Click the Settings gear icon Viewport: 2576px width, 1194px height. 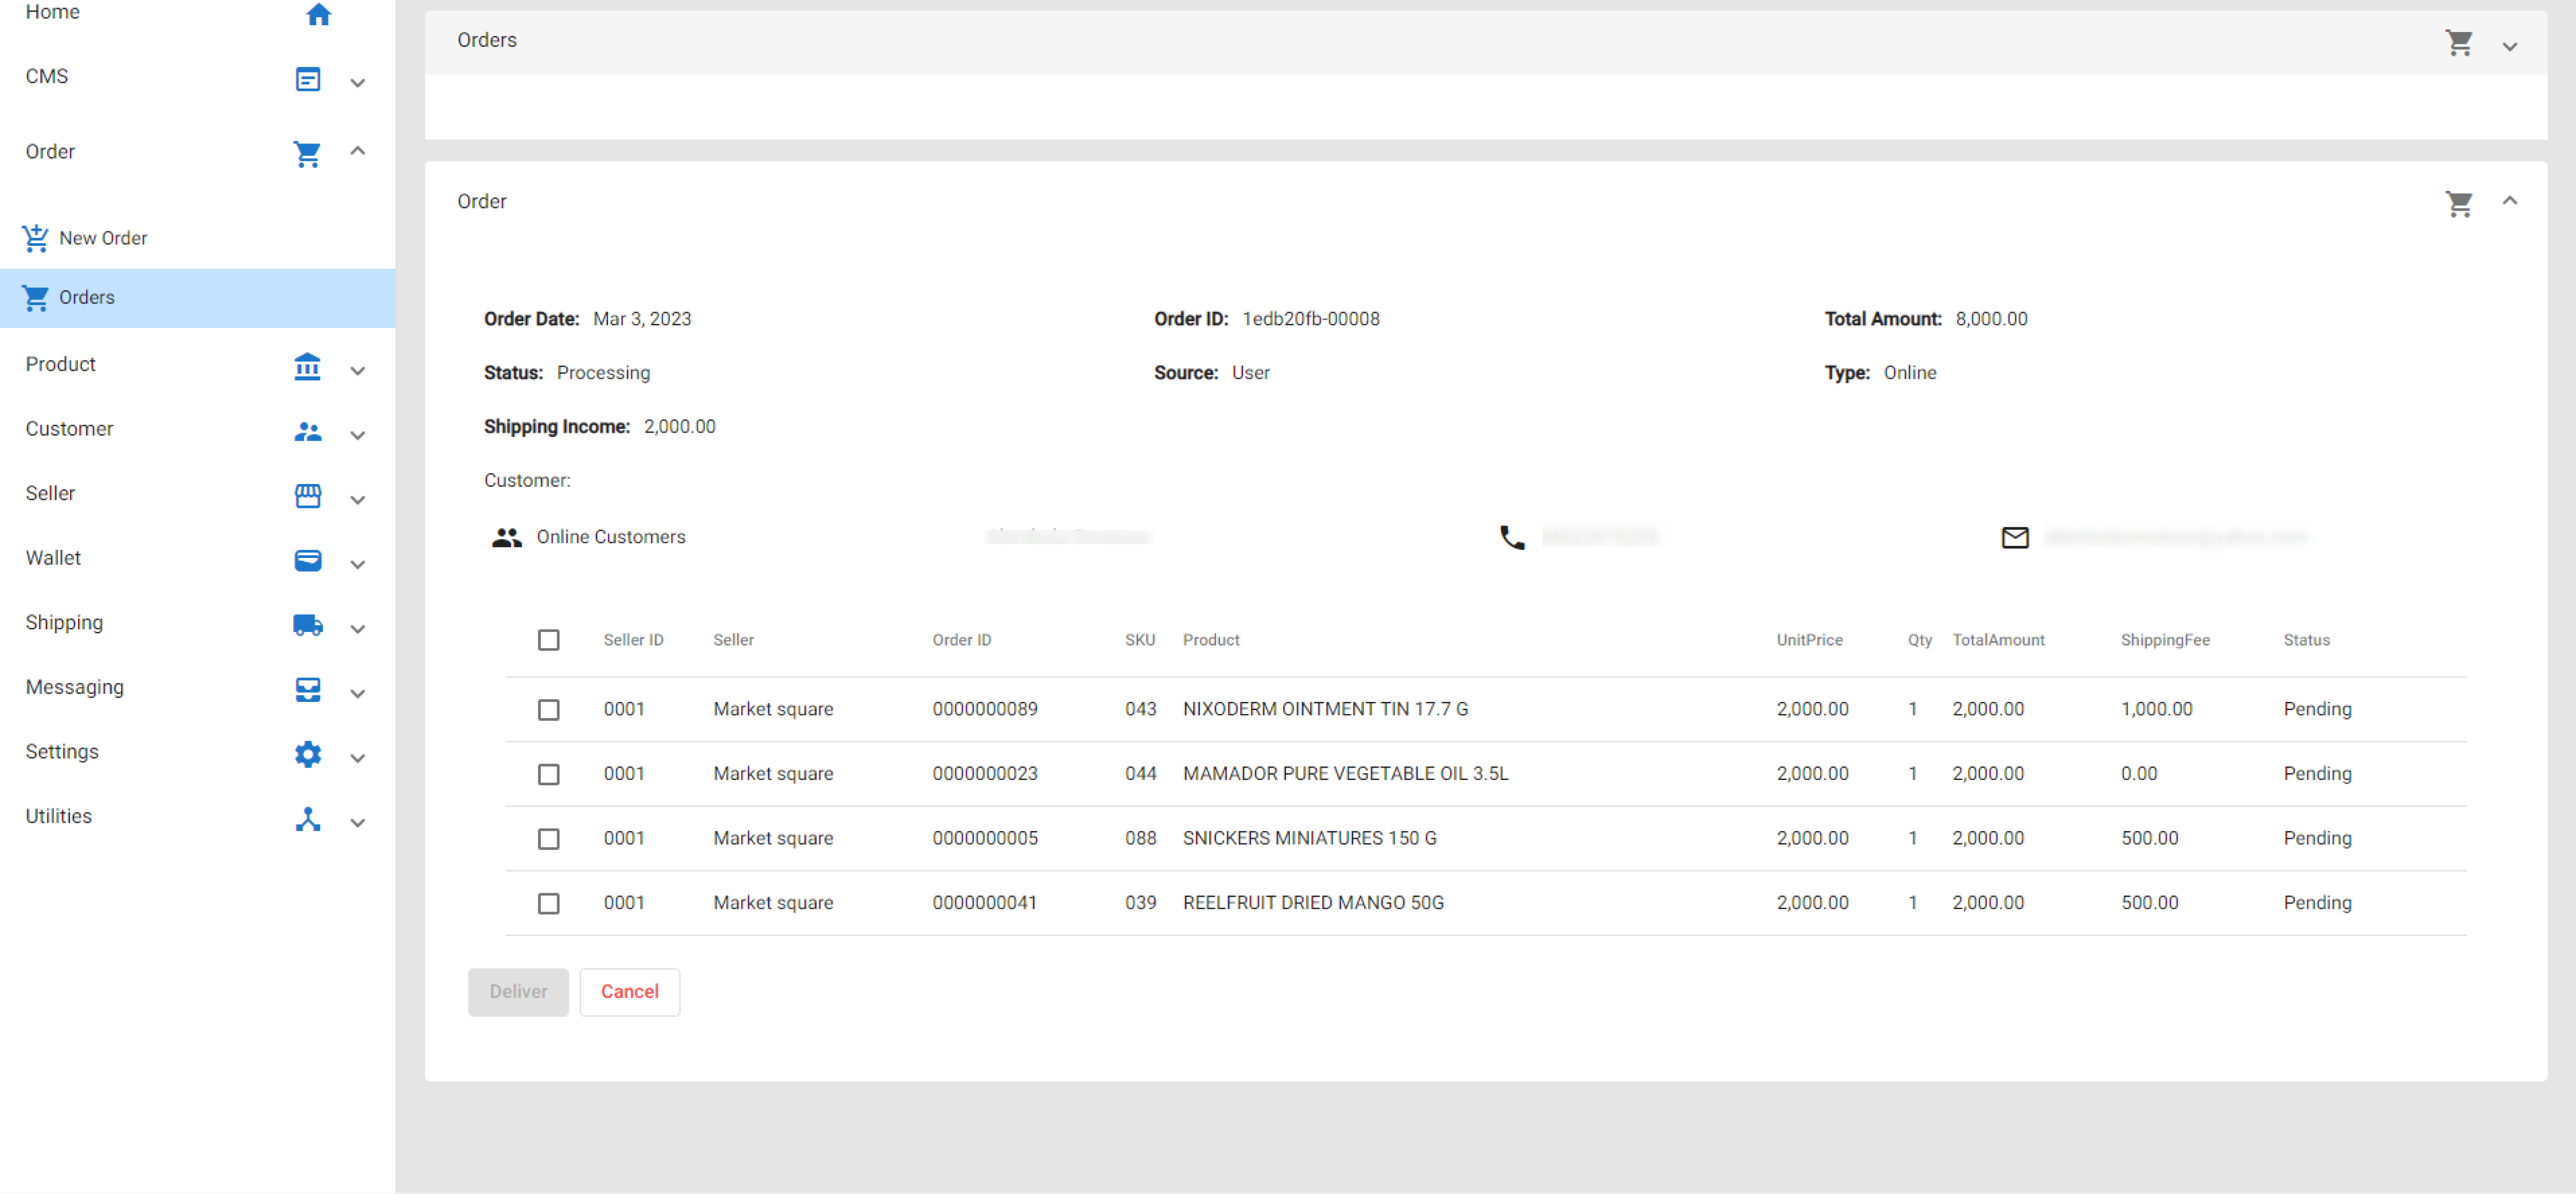click(307, 754)
